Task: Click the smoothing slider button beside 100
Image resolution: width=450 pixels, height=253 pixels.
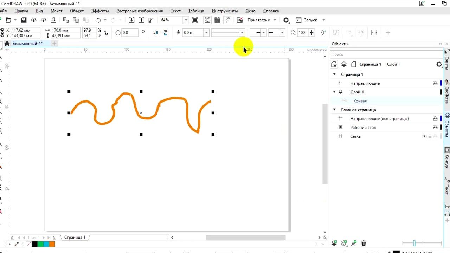Action: point(311,33)
